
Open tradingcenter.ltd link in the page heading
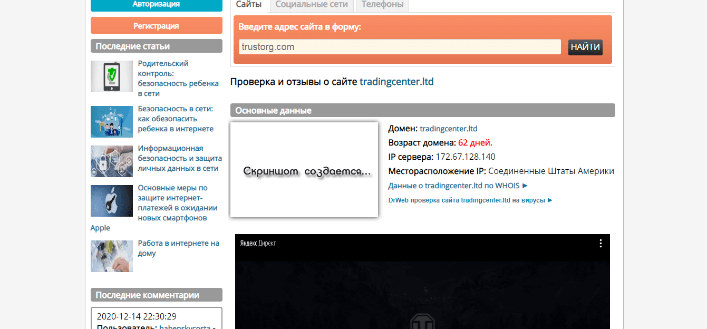pyautogui.click(x=396, y=82)
